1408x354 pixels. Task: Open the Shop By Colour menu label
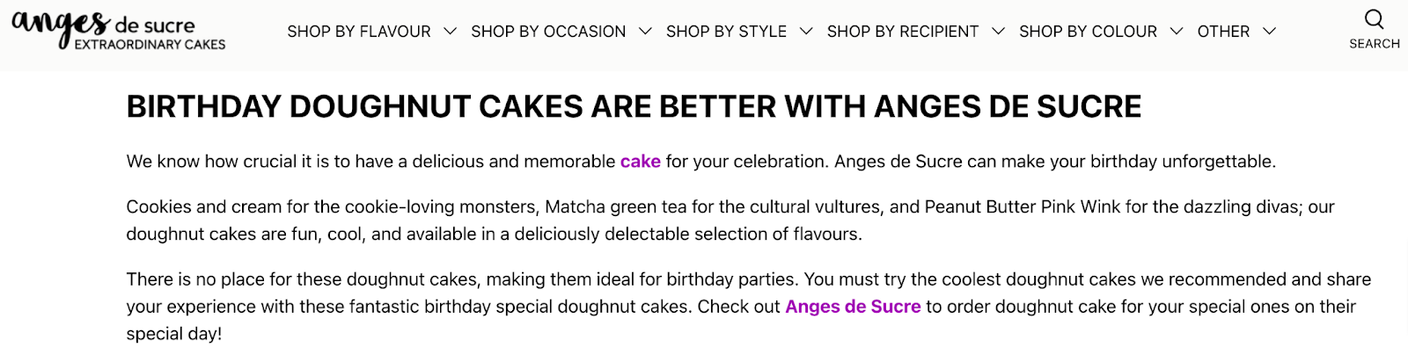1088,32
